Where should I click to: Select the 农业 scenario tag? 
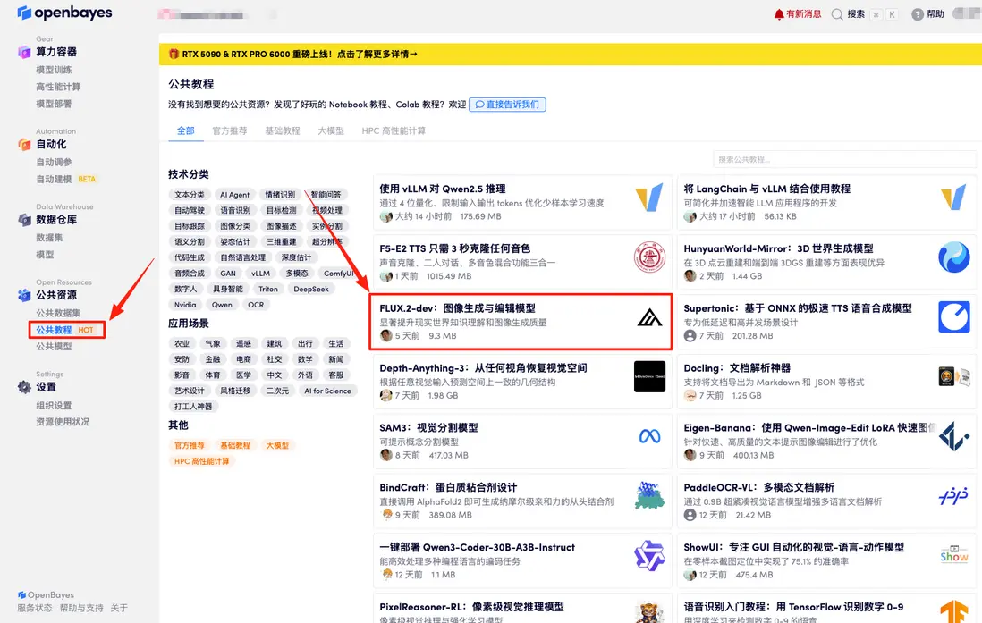(x=182, y=344)
